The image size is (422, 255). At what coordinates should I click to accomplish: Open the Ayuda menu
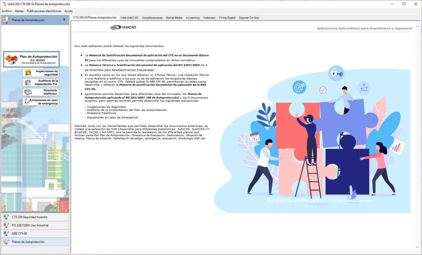point(68,11)
